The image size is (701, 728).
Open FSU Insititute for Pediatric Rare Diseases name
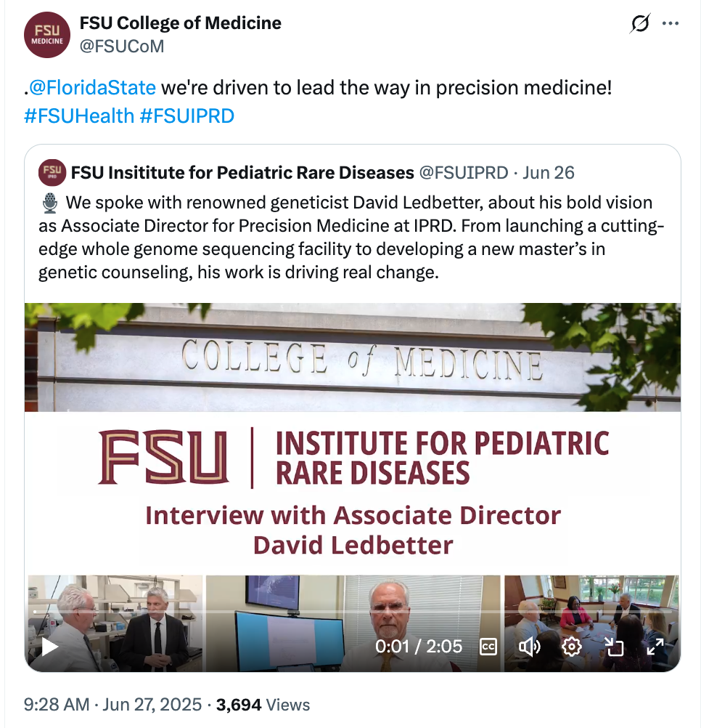(242, 172)
